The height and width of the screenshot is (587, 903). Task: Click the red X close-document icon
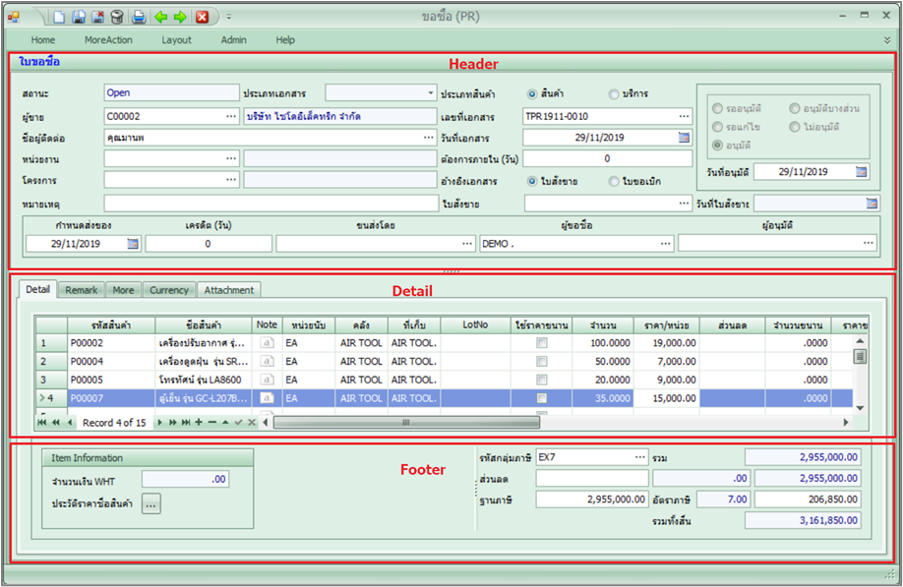202,17
